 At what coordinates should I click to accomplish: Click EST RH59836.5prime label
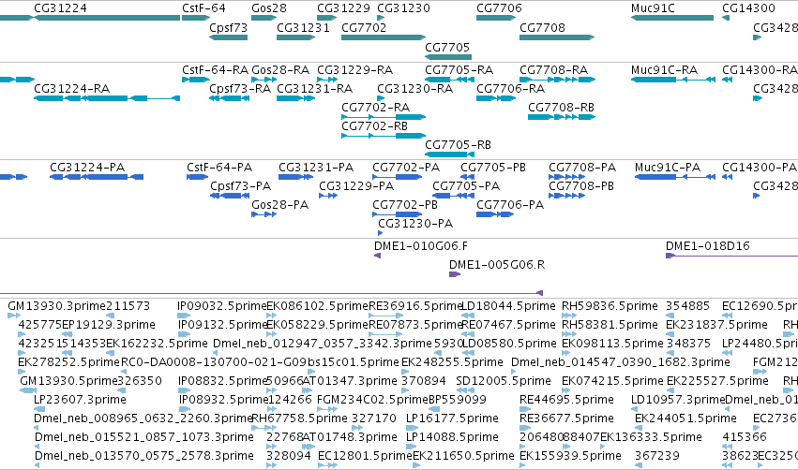coord(610,306)
